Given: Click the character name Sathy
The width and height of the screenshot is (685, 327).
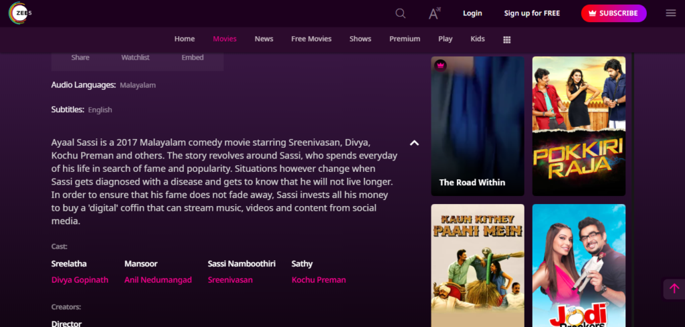Looking at the screenshot, I should (x=302, y=263).
